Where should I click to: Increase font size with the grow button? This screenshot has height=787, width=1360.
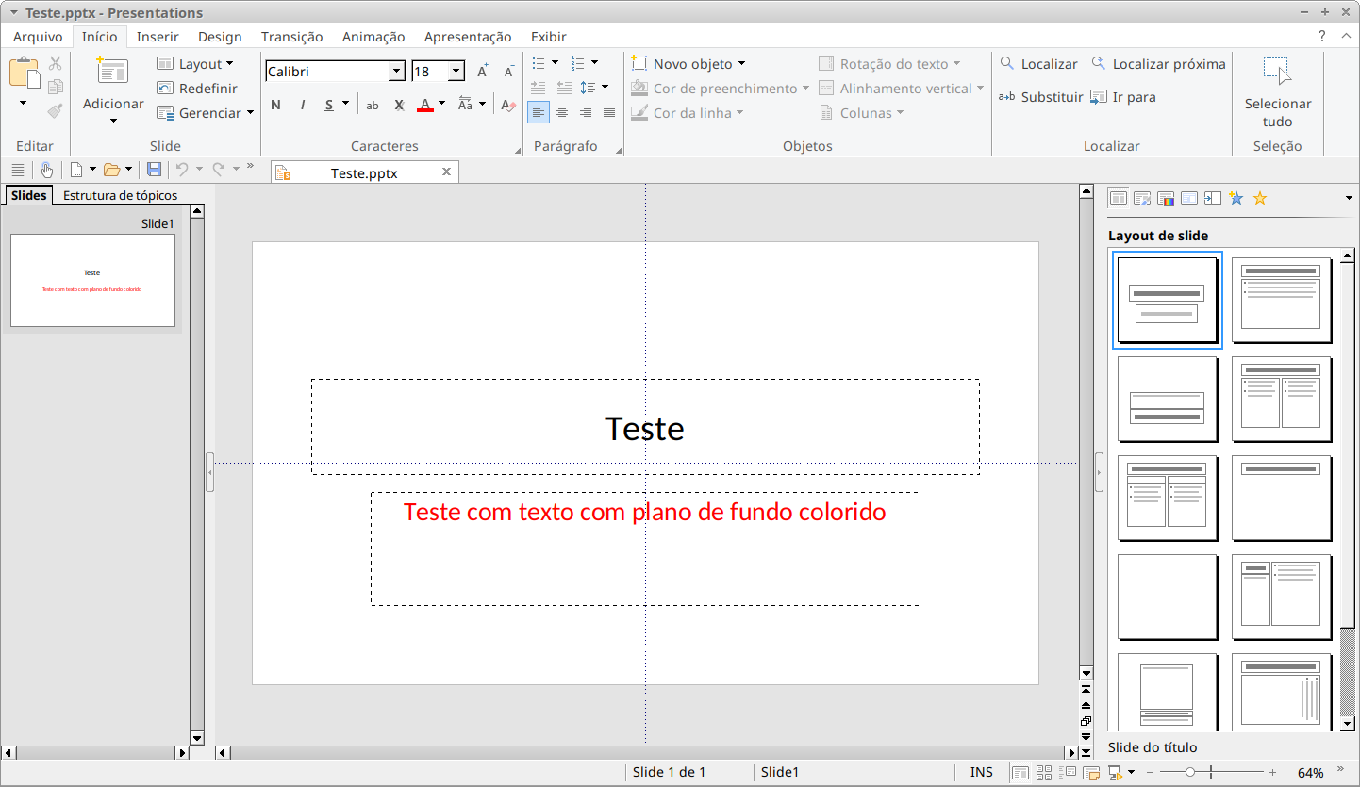click(x=483, y=72)
